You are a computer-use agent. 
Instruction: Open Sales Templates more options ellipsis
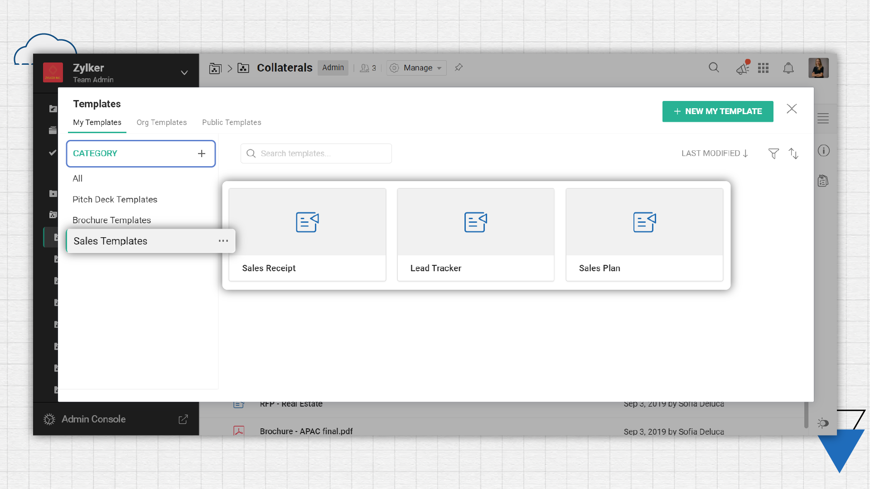point(223,241)
